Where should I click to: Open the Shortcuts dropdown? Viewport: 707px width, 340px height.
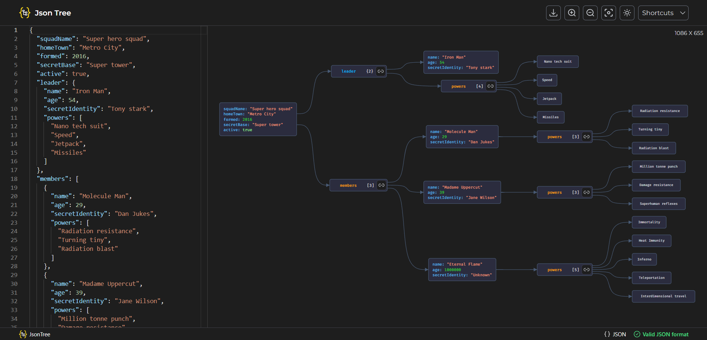[663, 13]
